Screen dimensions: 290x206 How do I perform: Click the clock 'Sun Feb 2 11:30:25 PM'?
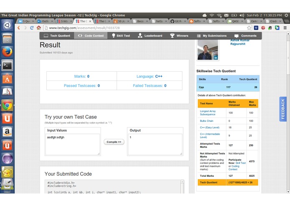(264, 15)
